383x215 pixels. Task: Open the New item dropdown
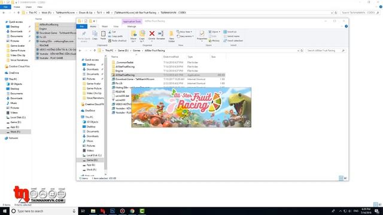[x=184, y=32]
